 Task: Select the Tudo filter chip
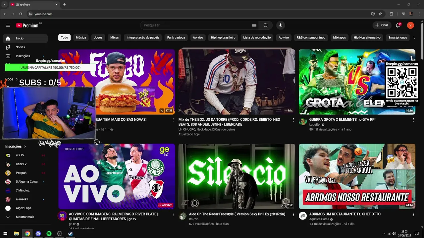coord(65,38)
